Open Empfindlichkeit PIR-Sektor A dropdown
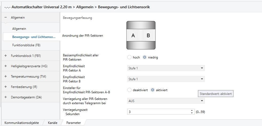This screenshot has height=126, width=262. [x=166, y=68]
